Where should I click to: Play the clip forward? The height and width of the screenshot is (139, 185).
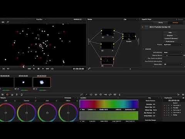point(43,69)
